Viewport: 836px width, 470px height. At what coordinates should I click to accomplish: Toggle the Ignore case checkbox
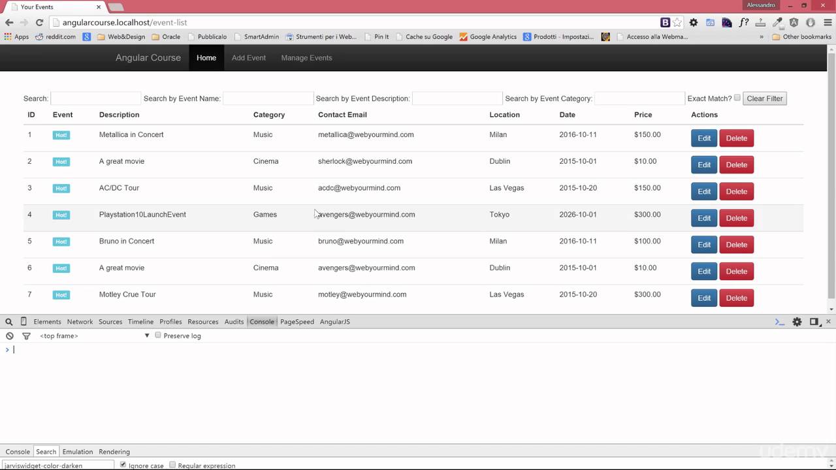[x=123, y=465]
